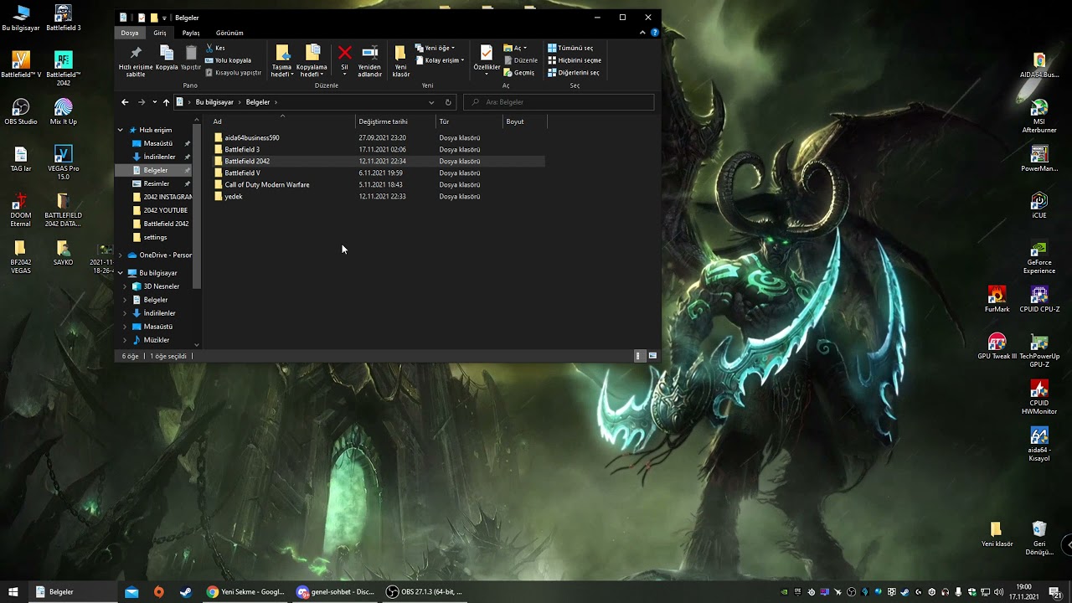Screen dimensions: 1072x603
Task: Open the Explorer help question mark
Action: point(655,33)
